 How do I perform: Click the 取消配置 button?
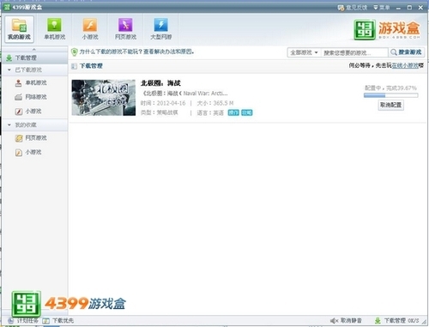coord(391,105)
